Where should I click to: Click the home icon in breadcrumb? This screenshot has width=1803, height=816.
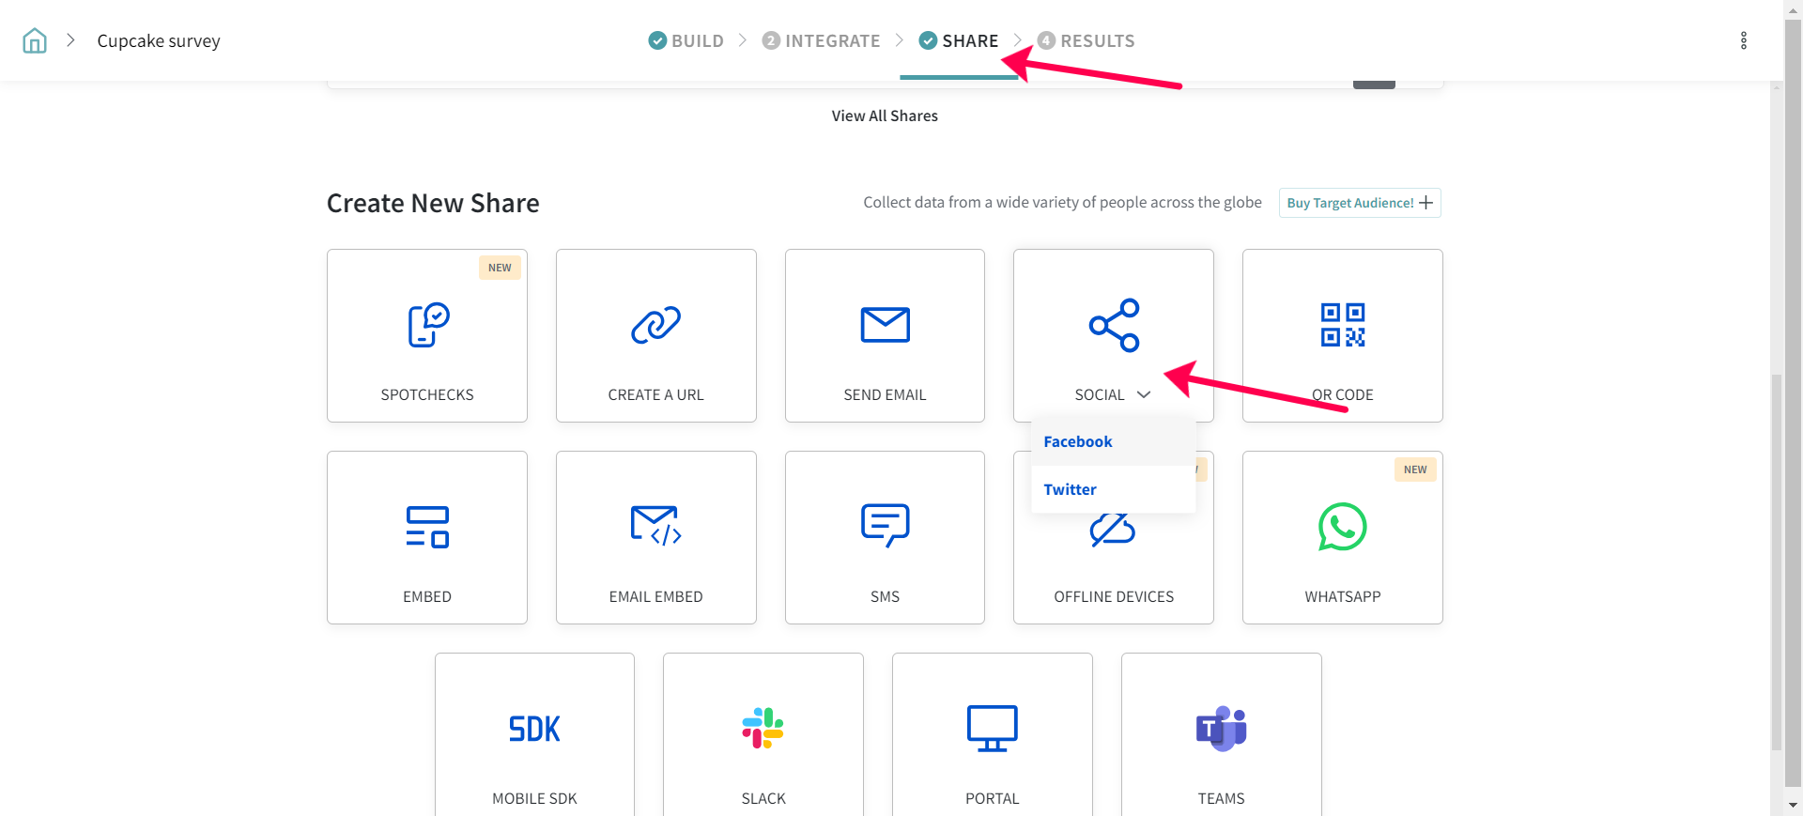coord(35,40)
